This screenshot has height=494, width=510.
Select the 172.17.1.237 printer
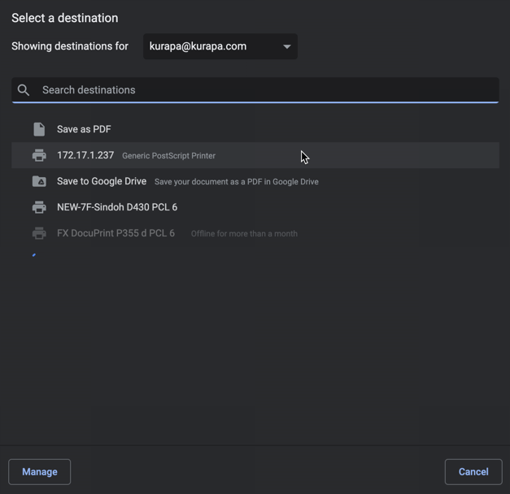pos(85,155)
